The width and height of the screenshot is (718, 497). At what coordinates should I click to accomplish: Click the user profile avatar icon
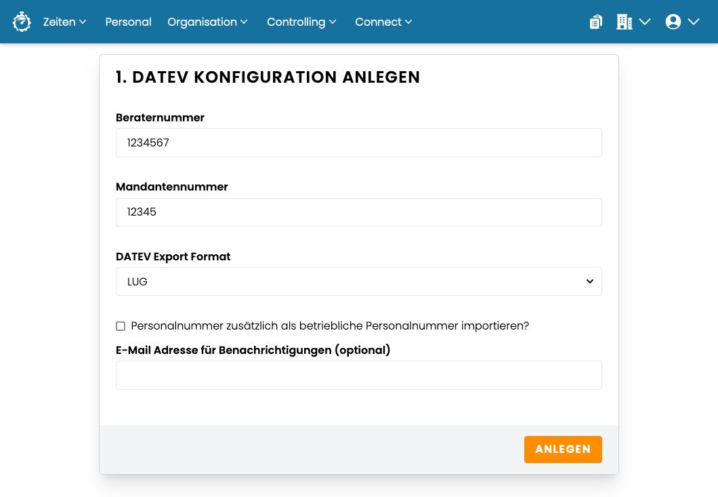673,22
